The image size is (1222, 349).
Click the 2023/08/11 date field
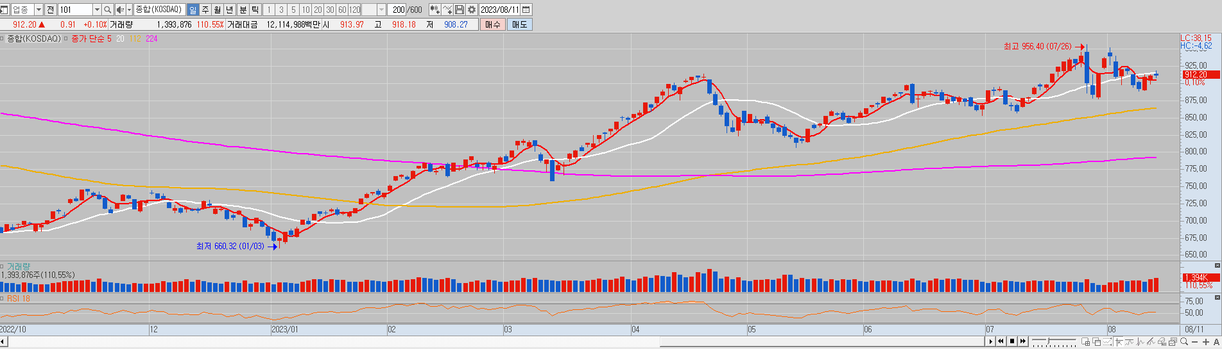(x=499, y=10)
